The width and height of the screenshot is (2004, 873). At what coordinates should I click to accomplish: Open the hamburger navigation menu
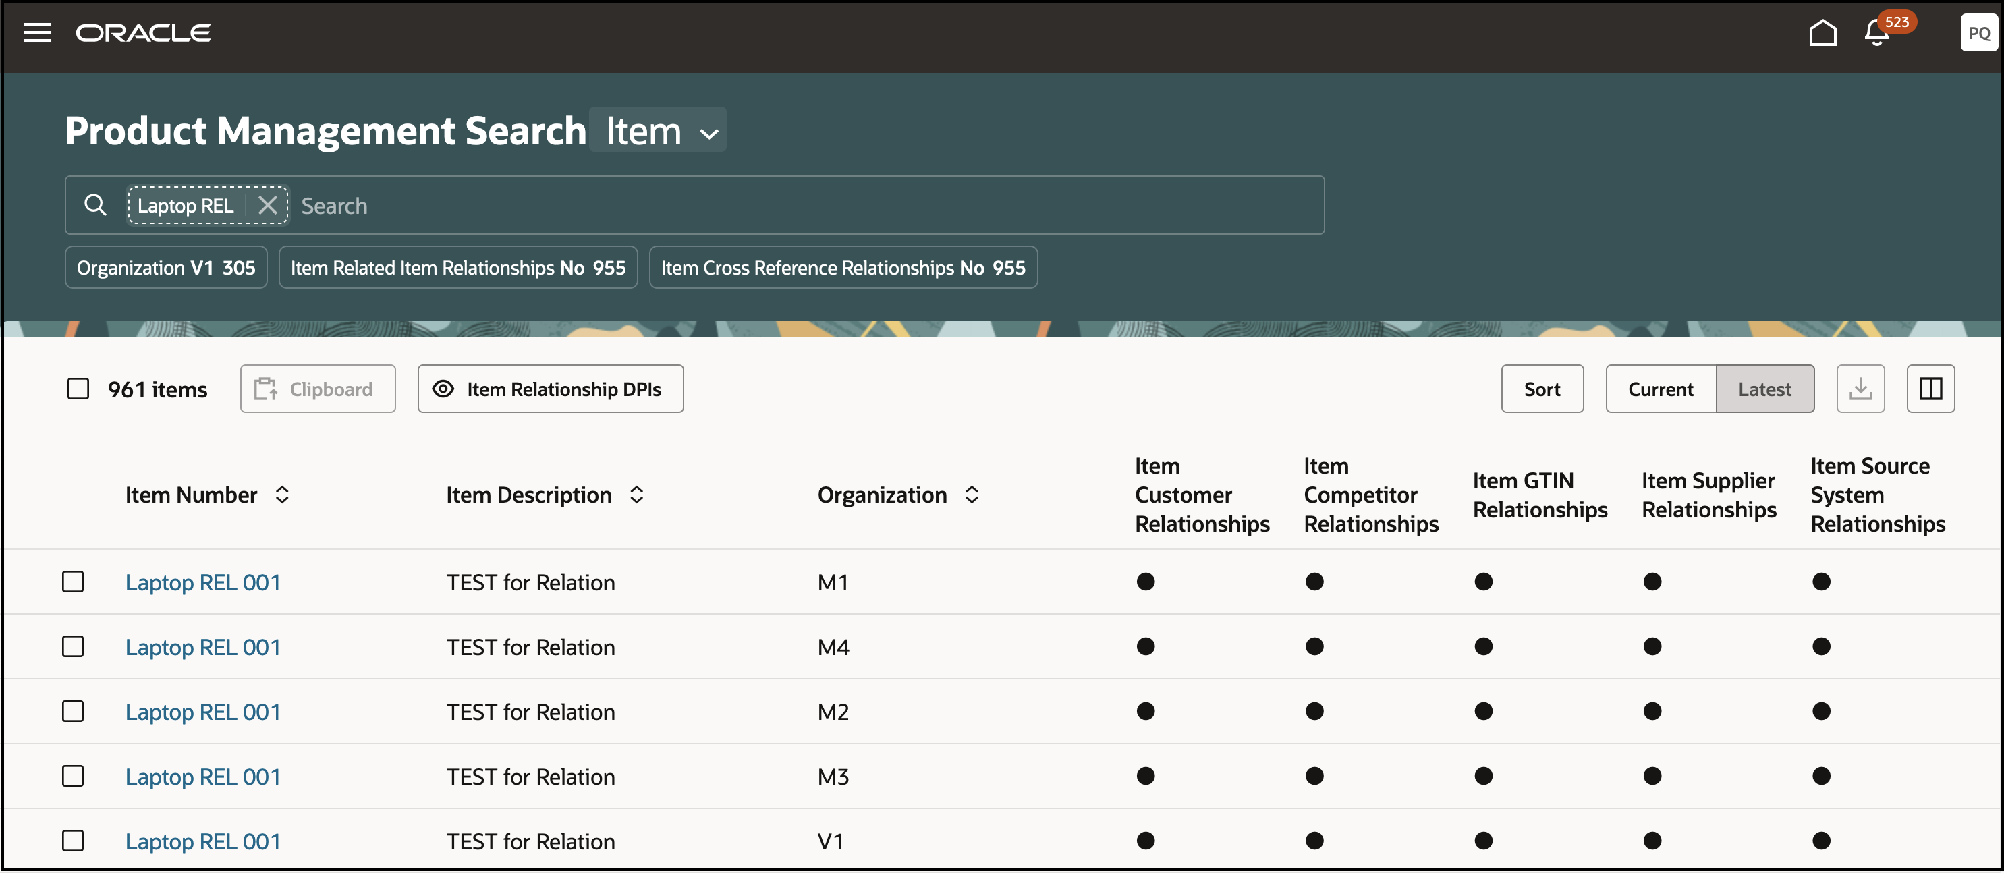(x=37, y=32)
